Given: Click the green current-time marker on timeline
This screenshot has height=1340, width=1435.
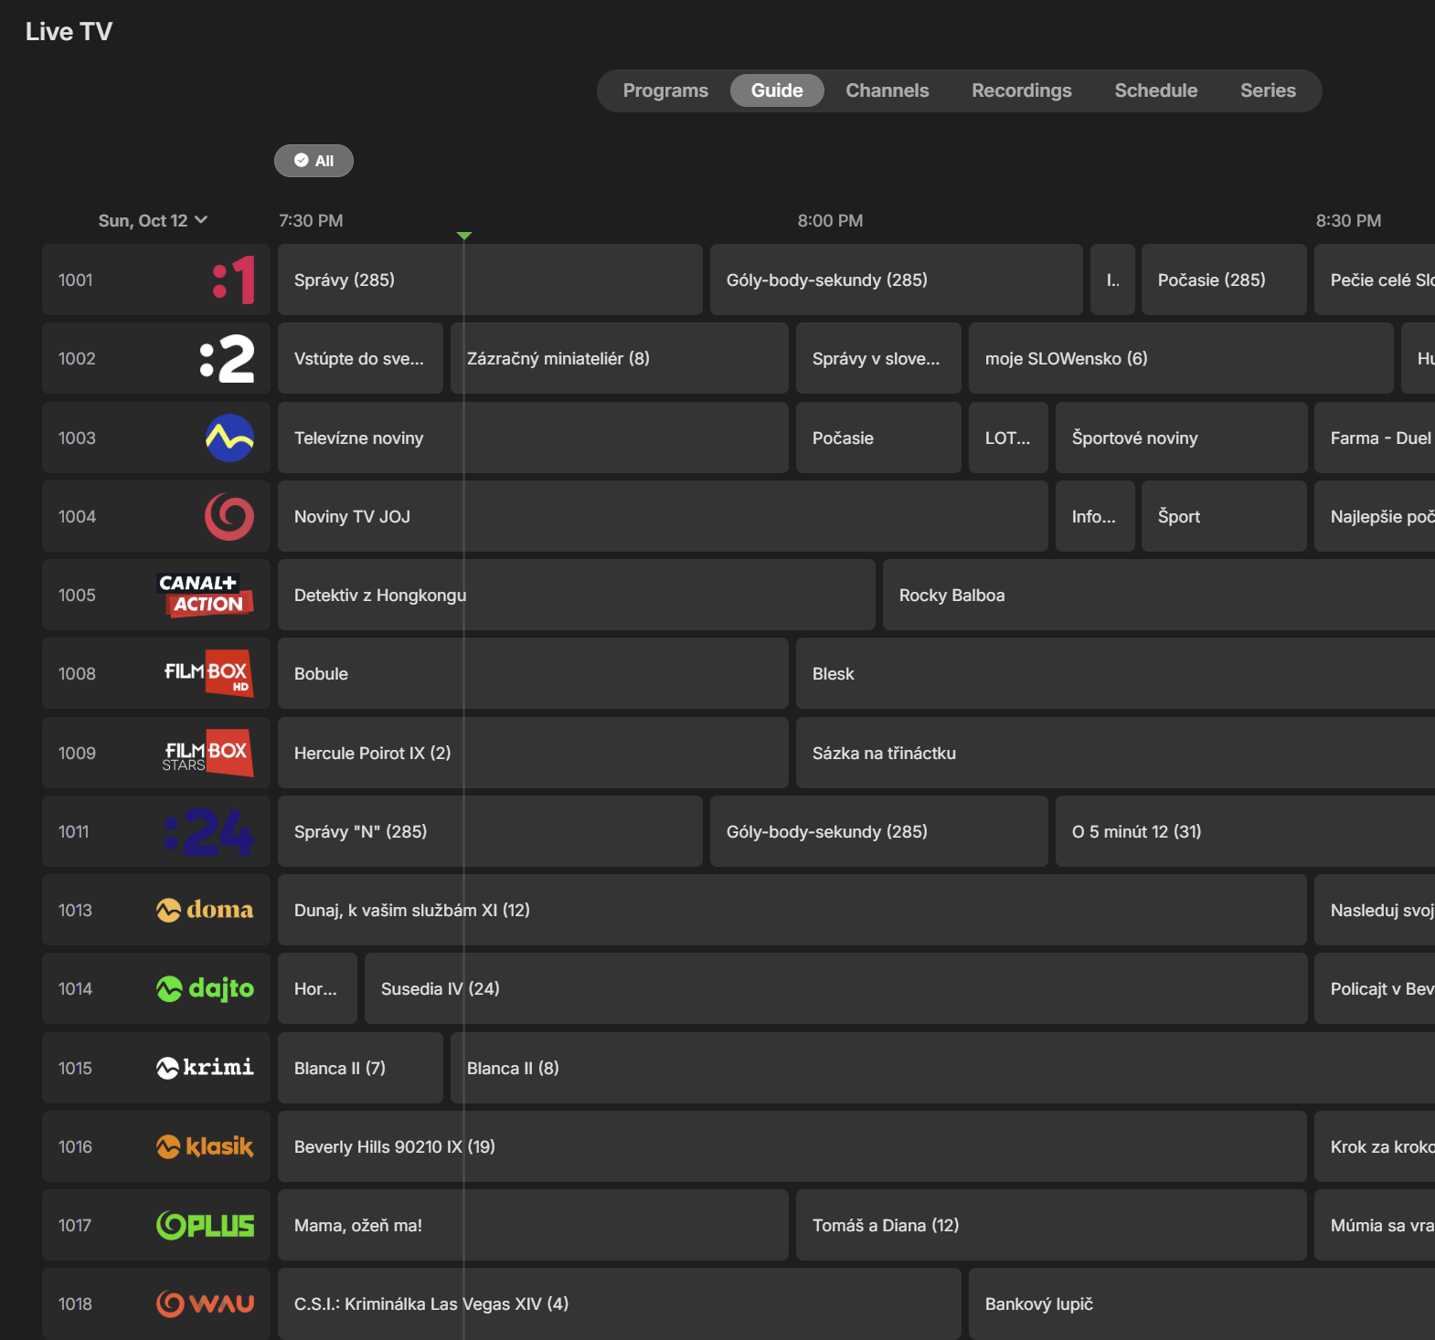Looking at the screenshot, I should [464, 236].
